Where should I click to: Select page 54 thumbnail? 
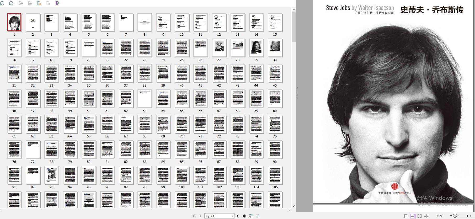(x=163, y=99)
